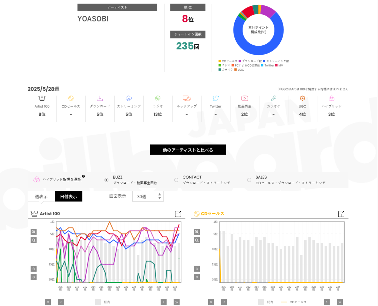Jump to latest weeks under Artist 100 chart
Viewport: 378px width, 306px height.
(x=176, y=302)
